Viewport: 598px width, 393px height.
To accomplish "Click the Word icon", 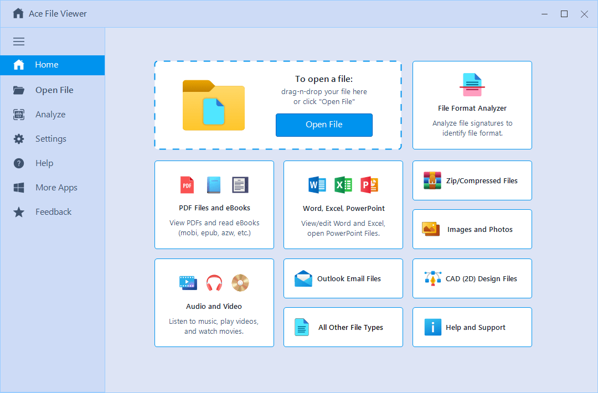I will coord(317,185).
